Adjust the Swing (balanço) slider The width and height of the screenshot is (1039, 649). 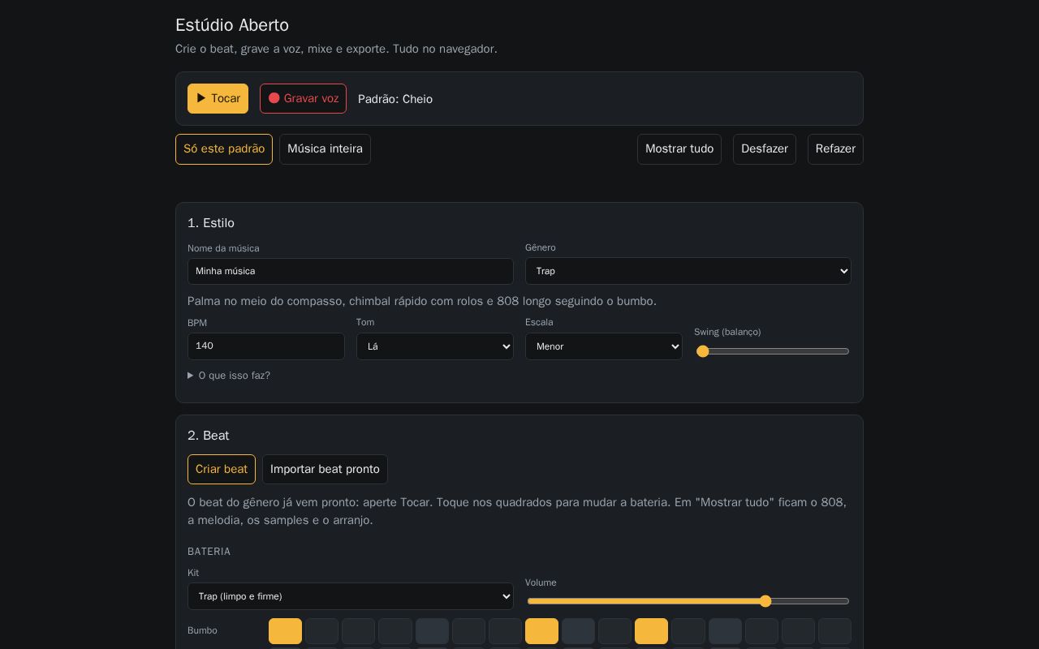pos(773,351)
